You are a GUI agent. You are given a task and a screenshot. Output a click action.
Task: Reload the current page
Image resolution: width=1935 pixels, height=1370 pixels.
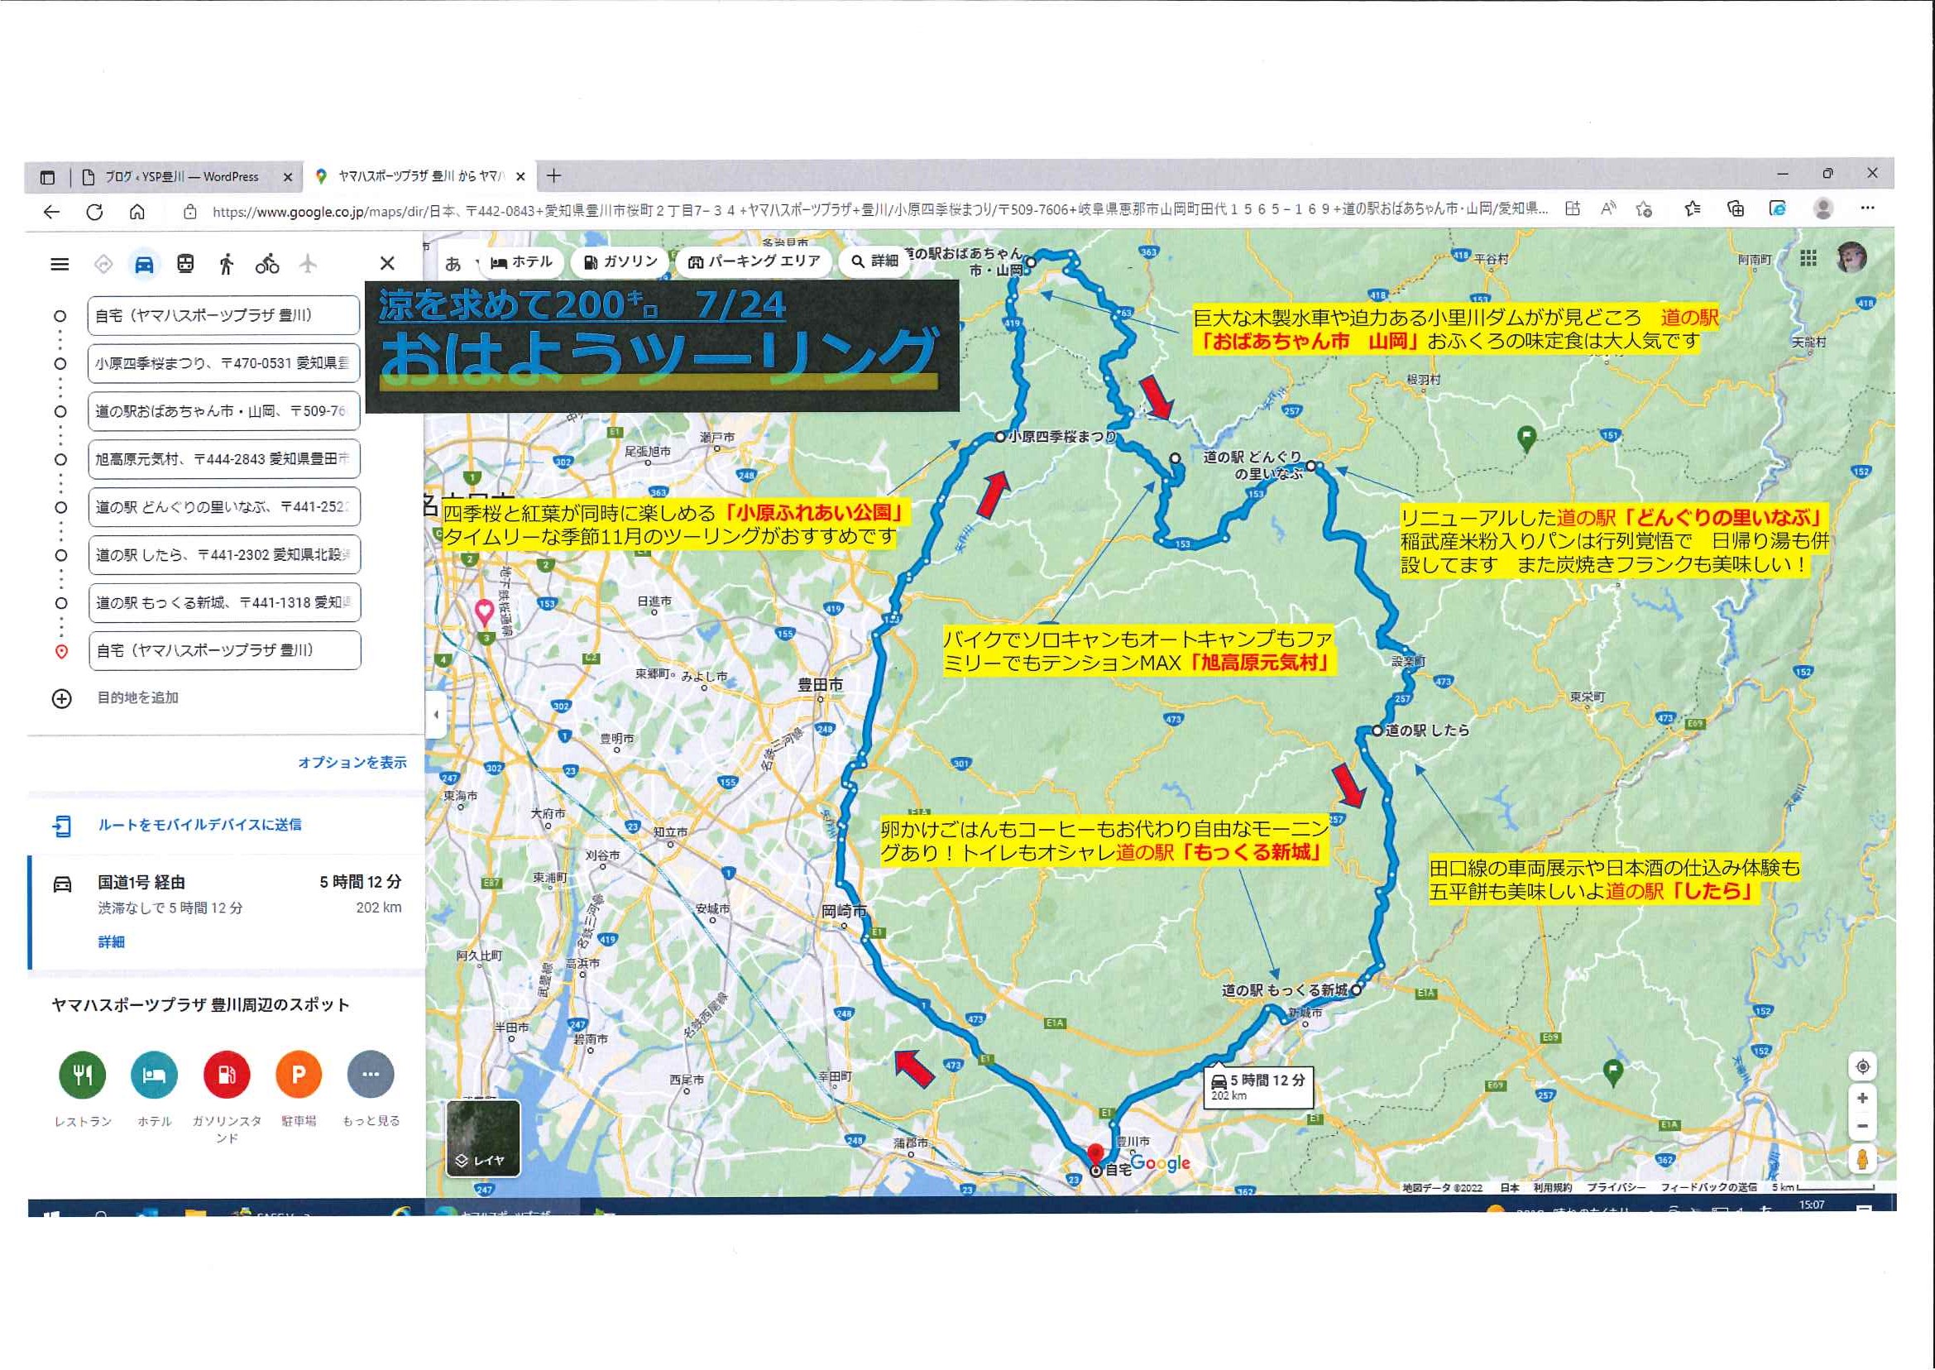(94, 211)
